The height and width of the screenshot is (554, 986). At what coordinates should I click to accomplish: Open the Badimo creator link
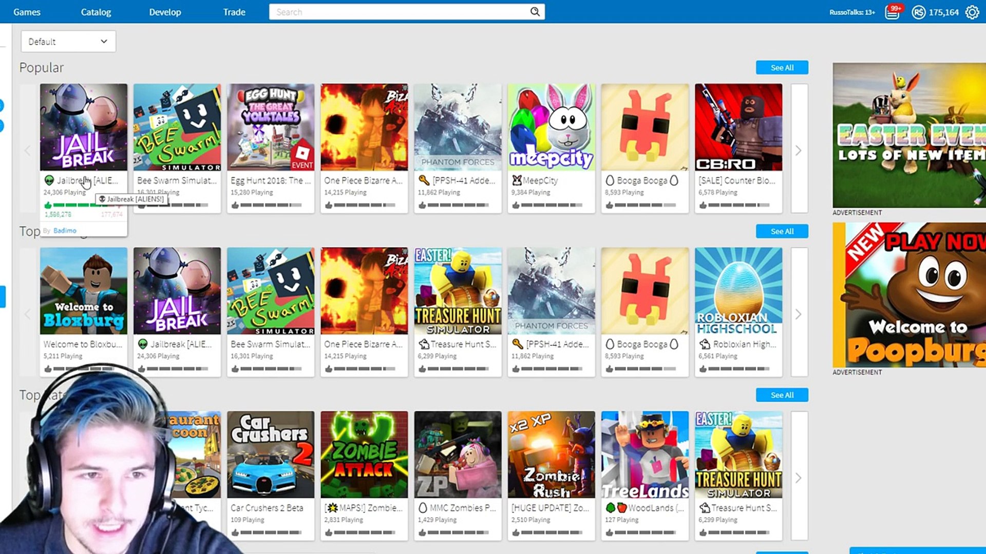pyautogui.click(x=65, y=231)
